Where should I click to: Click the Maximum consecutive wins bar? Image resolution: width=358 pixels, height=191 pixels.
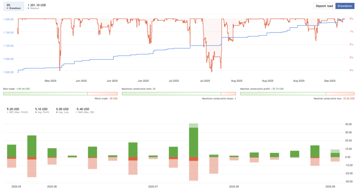click(171, 93)
